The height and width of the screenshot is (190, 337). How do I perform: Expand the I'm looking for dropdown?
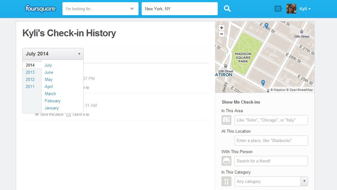point(132,8)
